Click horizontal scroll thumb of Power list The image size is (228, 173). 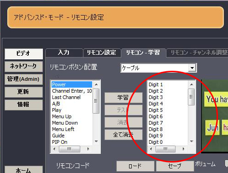pos(69,149)
